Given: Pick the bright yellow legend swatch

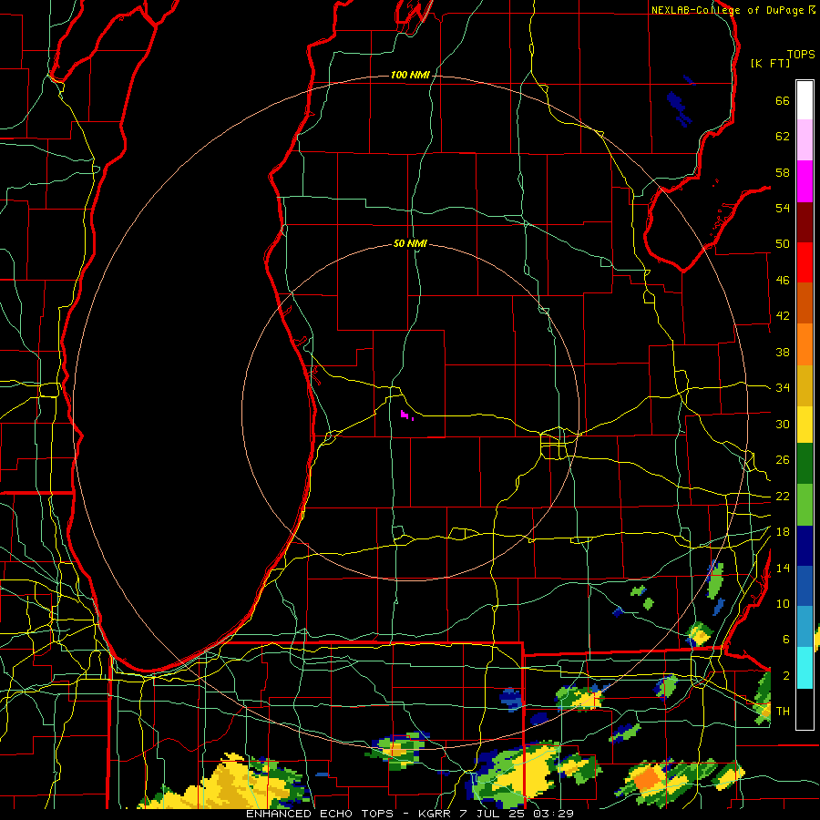Looking at the screenshot, I should coord(805,425).
